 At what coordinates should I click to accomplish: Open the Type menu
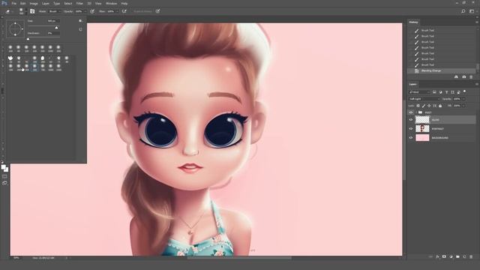(x=57, y=3)
